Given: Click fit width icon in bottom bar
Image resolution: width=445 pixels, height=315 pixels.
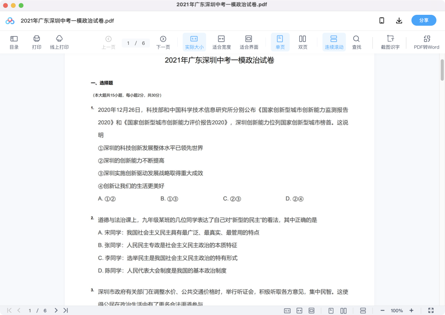Looking at the screenshot, I should [300, 311].
